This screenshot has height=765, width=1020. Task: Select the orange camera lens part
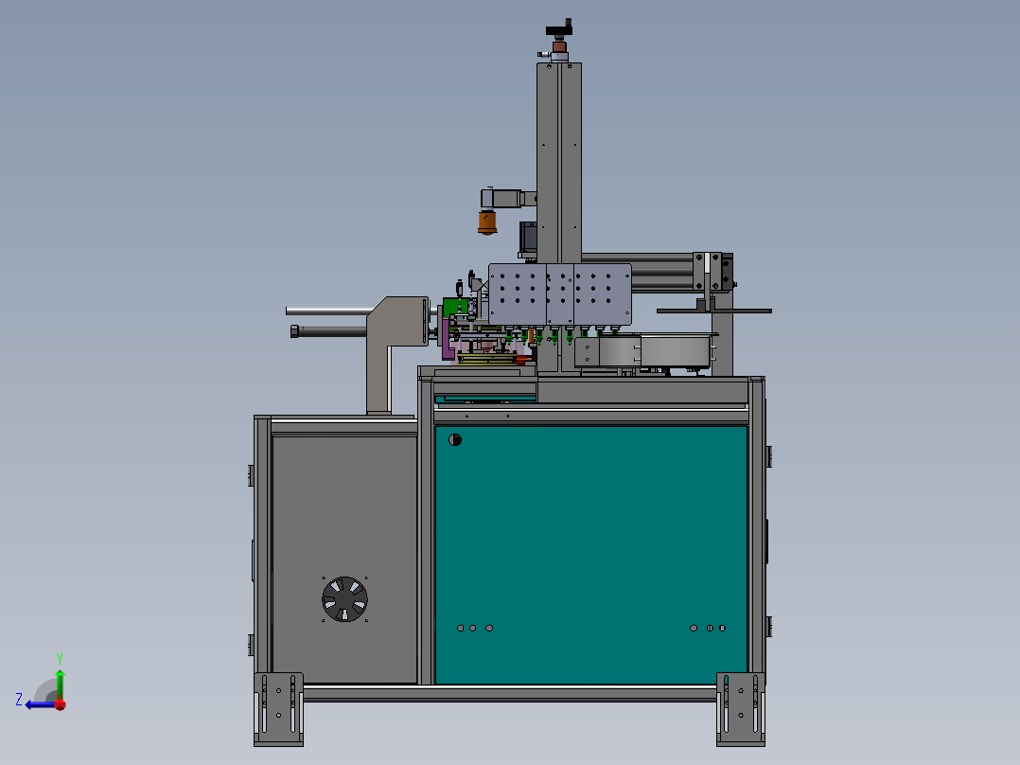click(x=487, y=222)
